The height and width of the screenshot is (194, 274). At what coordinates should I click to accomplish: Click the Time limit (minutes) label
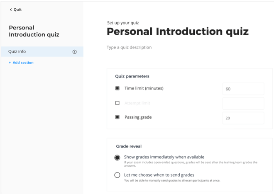[x=144, y=88]
